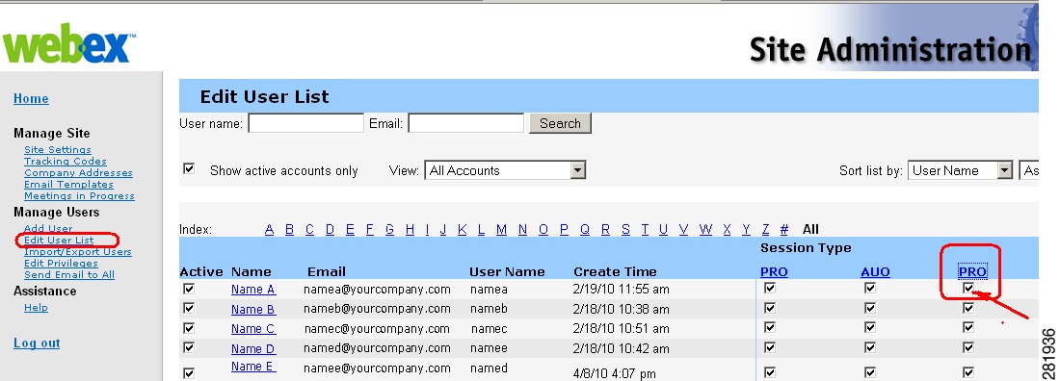Open the View All Accounts dropdown
The height and width of the screenshot is (381, 1060).
pyautogui.click(x=505, y=170)
